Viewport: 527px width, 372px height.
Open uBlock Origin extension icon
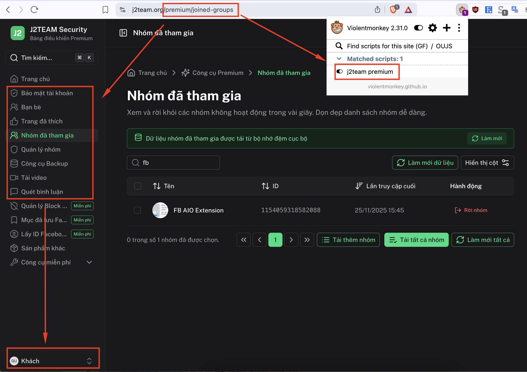(475, 10)
